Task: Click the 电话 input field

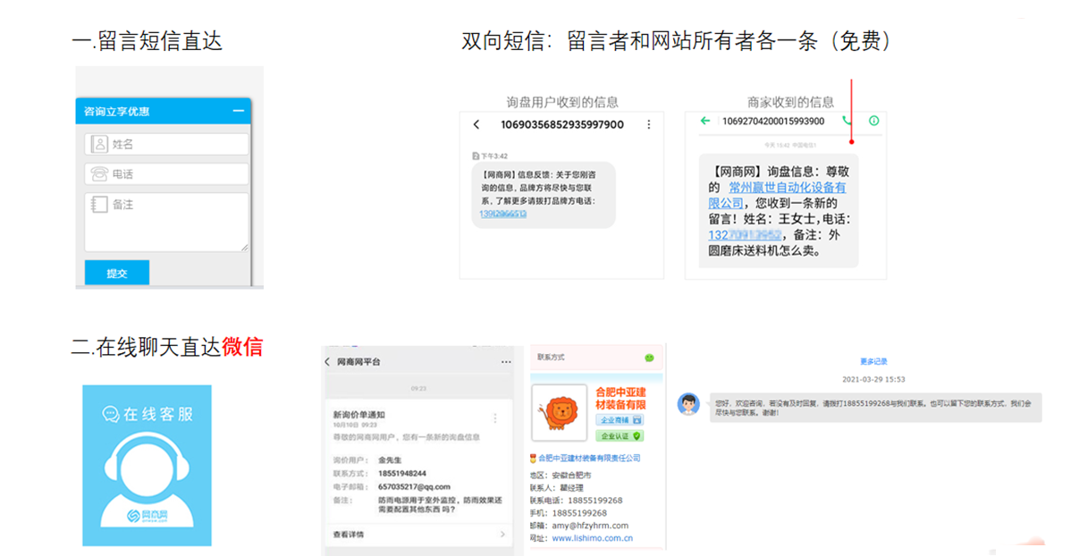Action: (167, 173)
